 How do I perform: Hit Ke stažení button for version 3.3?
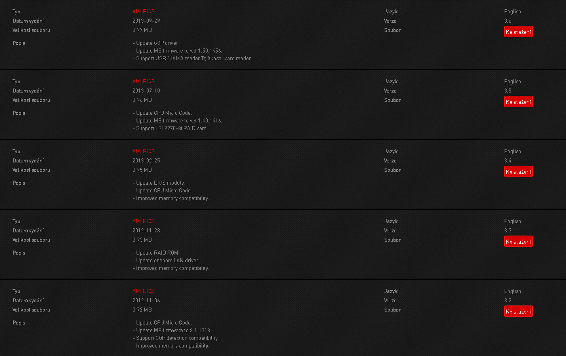tap(518, 242)
